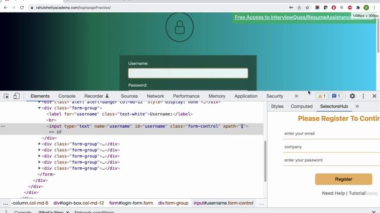Open the green profile avatar
Screen dimensions: 380x213
click(366, 8)
